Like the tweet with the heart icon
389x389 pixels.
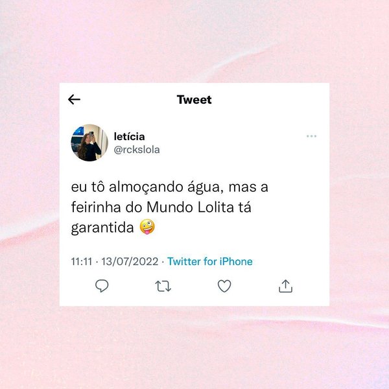[224, 286]
